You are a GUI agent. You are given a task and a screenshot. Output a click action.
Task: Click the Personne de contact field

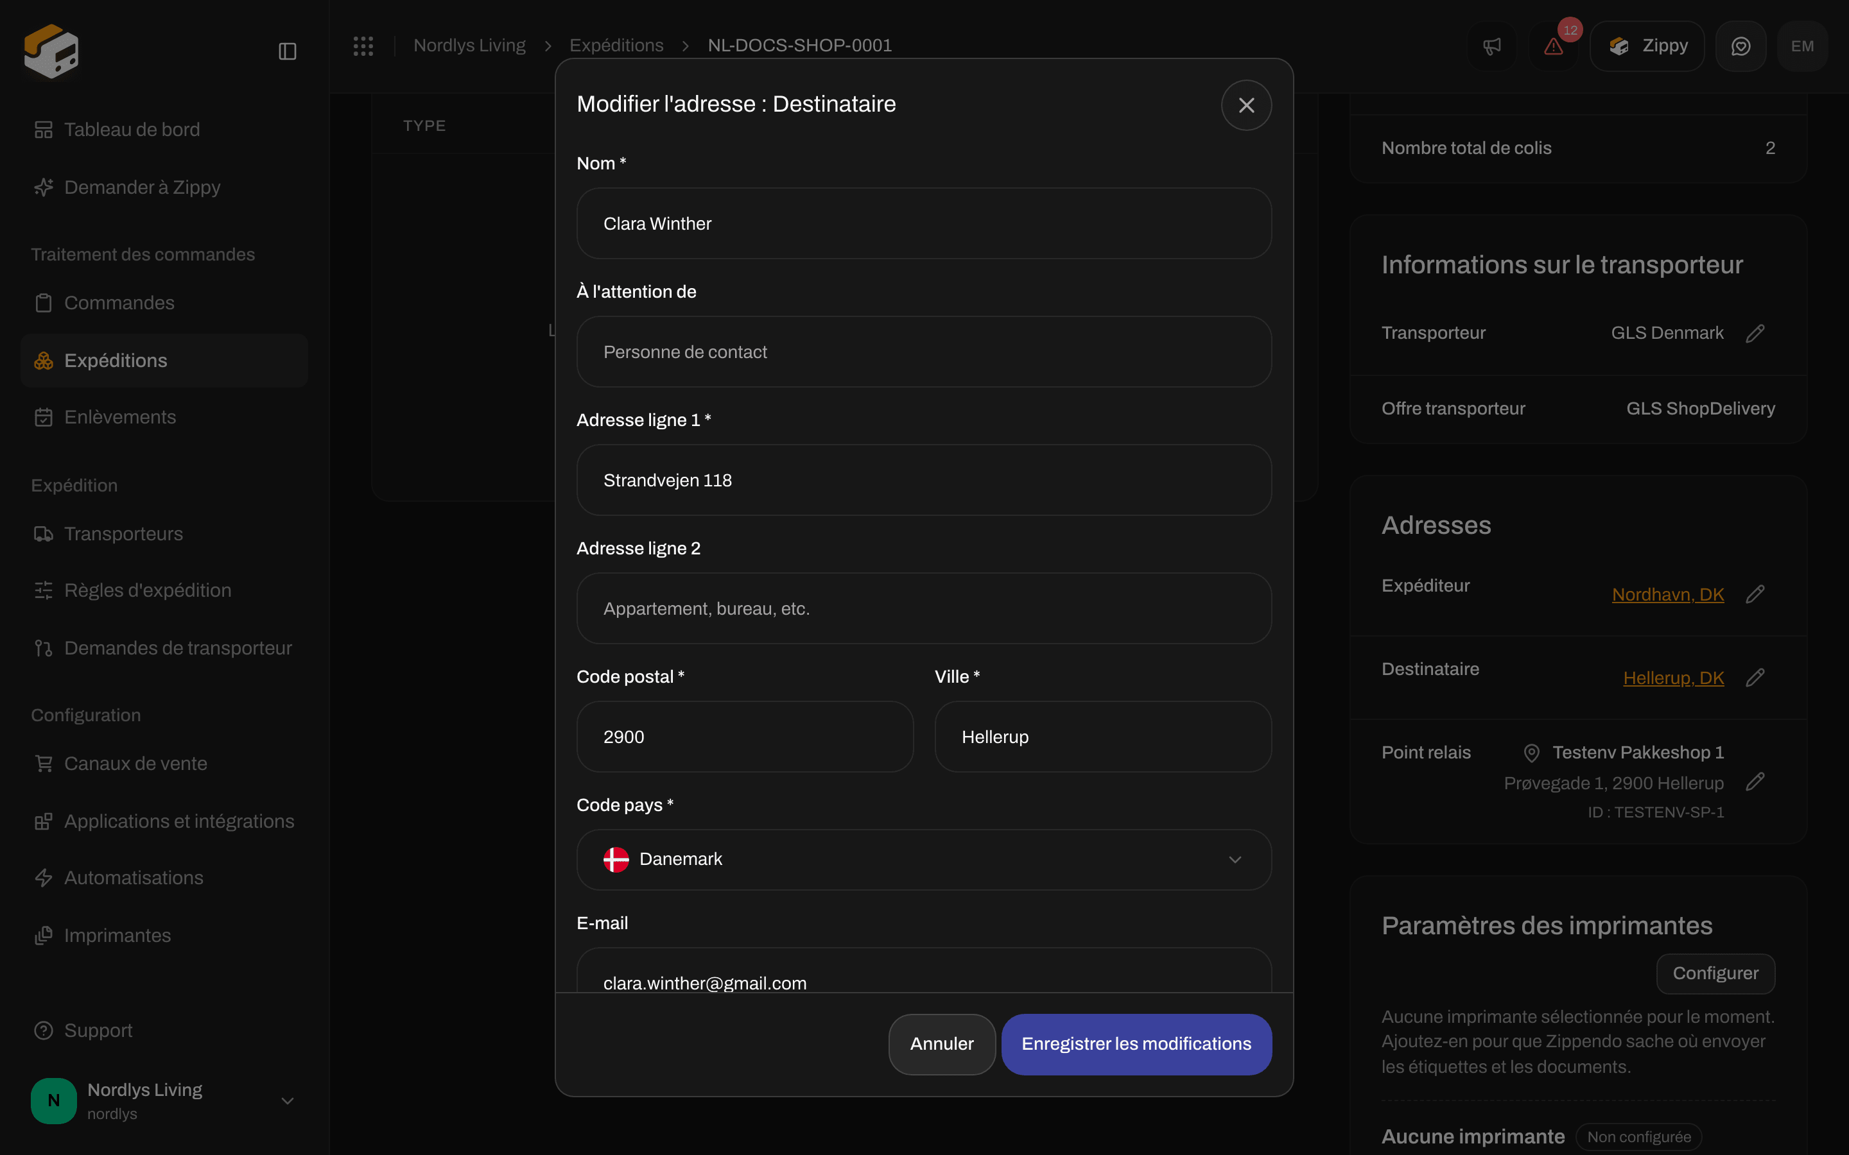[x=924, y=352]
